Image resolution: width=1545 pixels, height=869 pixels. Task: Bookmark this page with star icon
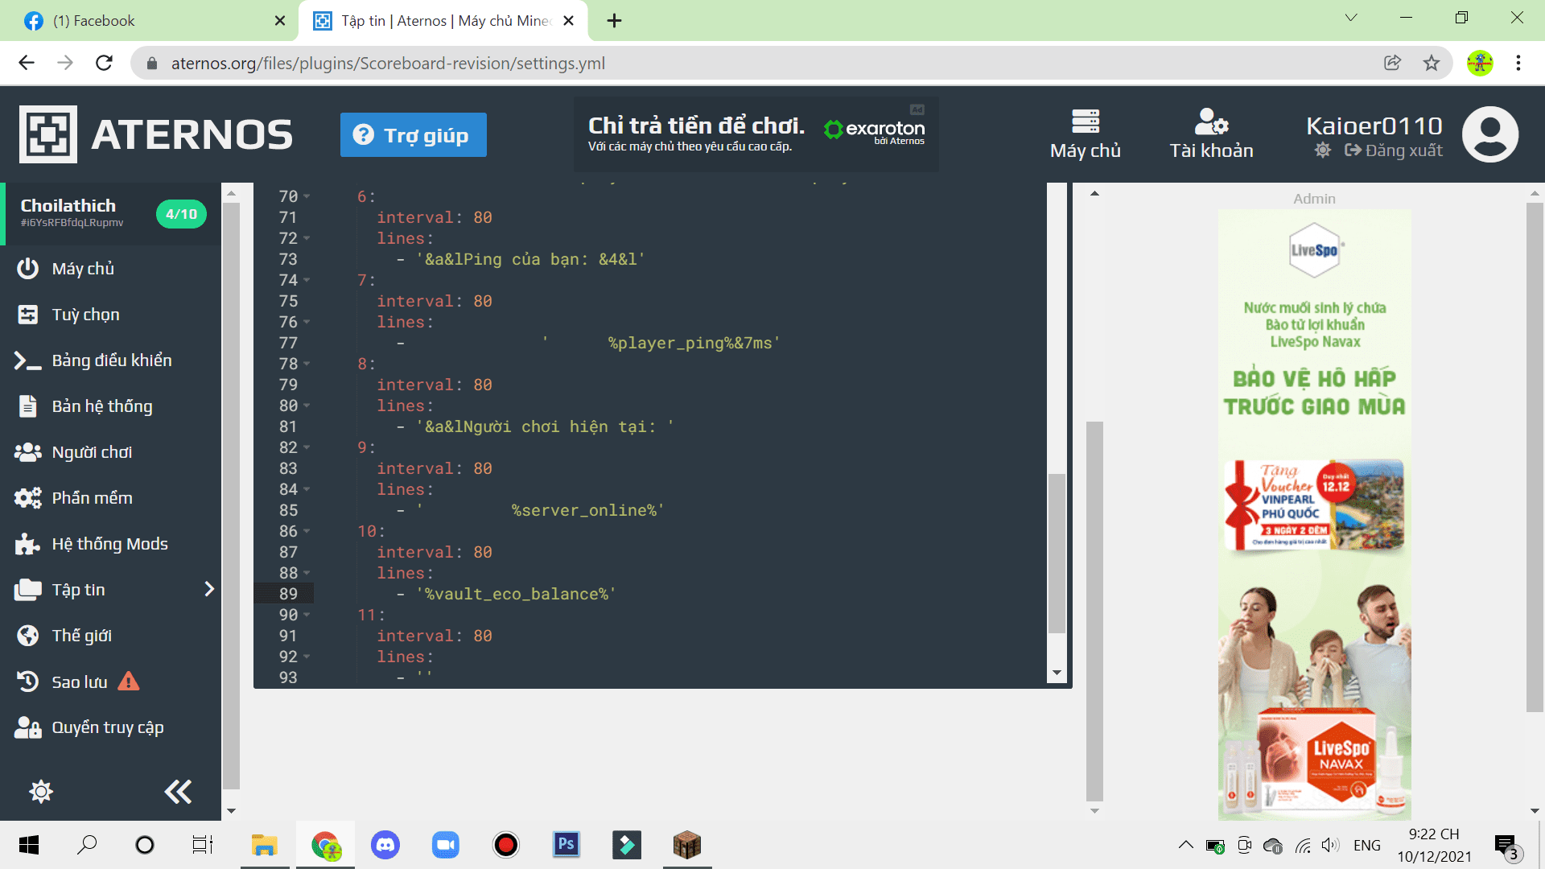tap(1432, 63)
